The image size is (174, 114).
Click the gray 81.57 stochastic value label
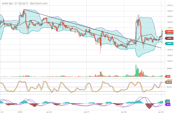click(169, 82)
